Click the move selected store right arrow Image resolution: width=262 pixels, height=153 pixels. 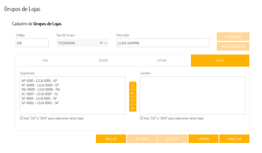pyautogui.click(x=133, y=85)
